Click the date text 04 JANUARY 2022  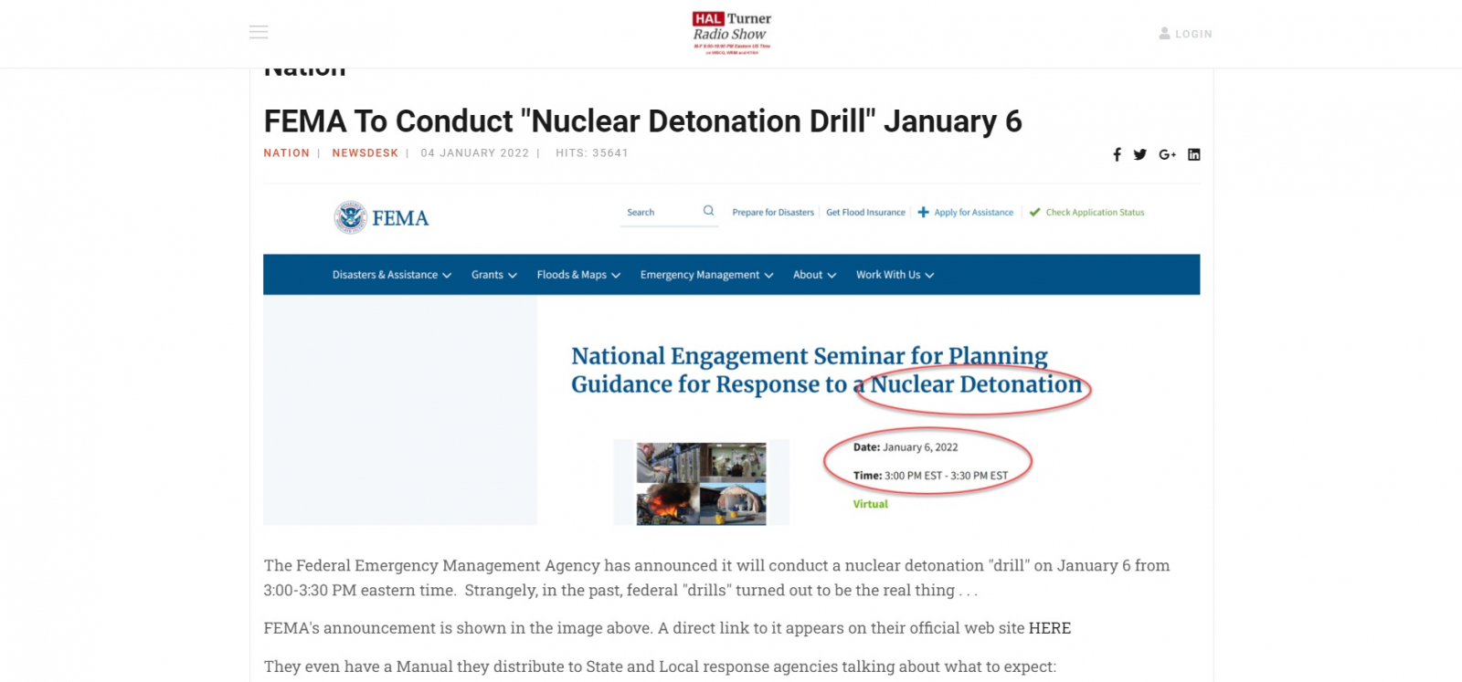coord(474,153)
